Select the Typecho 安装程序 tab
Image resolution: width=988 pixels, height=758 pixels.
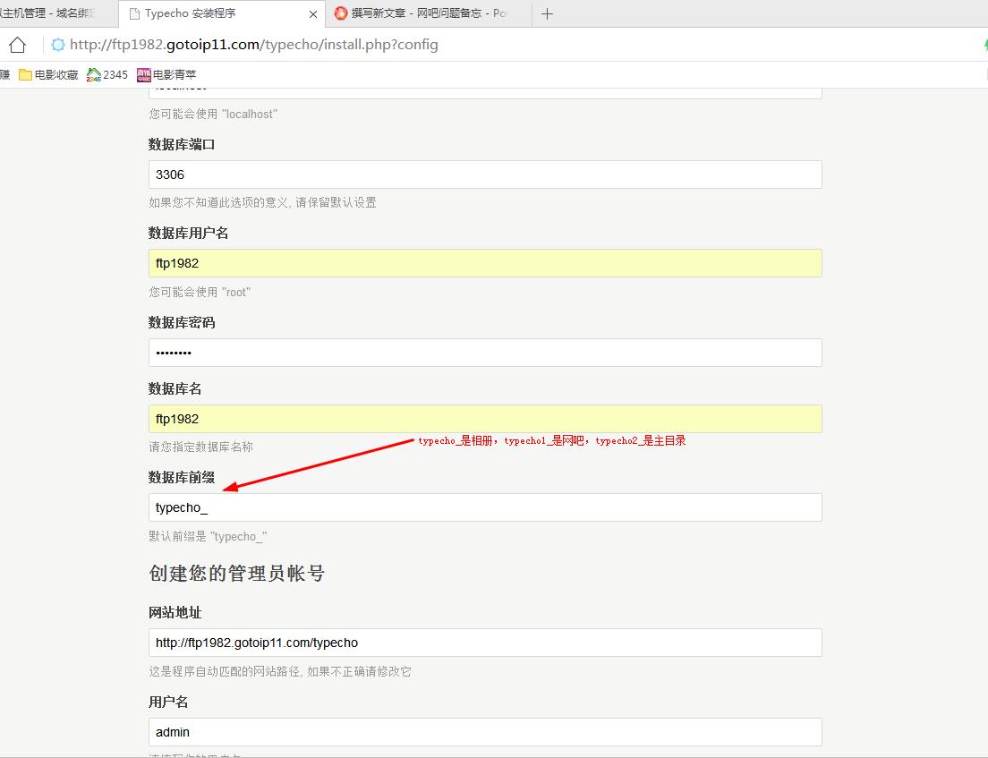click(222, 13)
